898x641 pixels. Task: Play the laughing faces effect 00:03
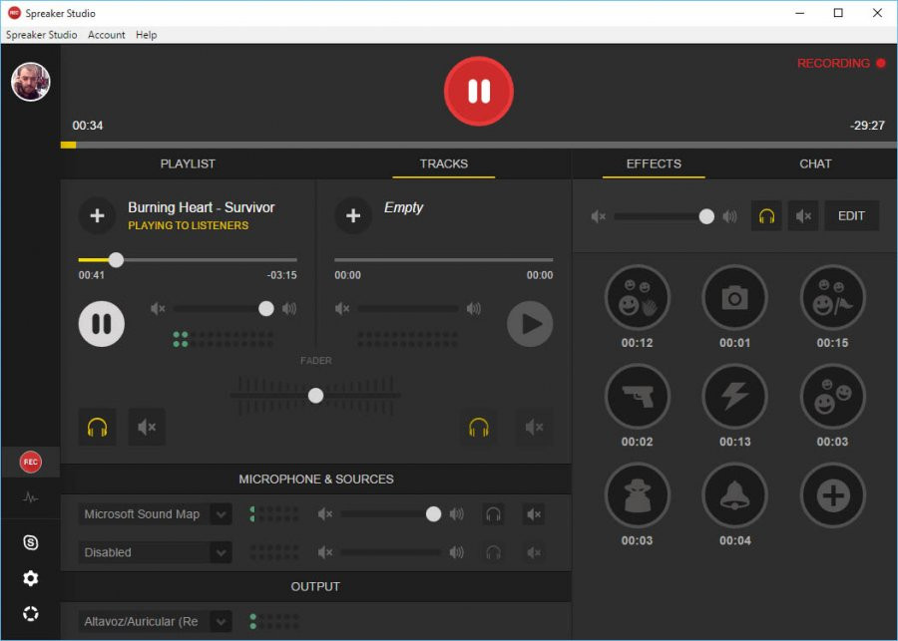(832, 396)
